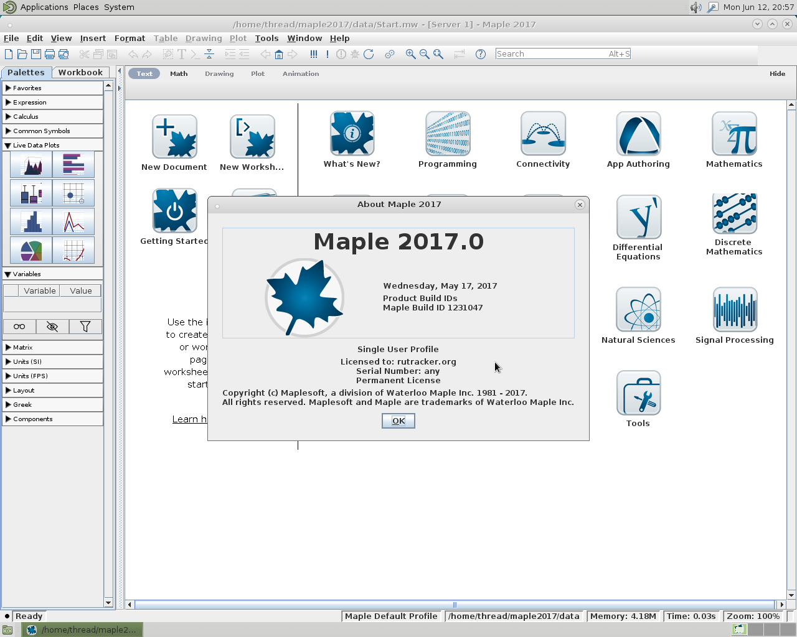Open the GNOME Applications menu
This screenshot has height=637, width=797.
[44, 7]
